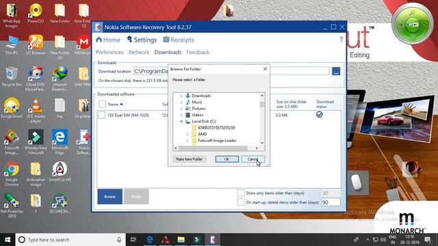Open Task View on taskbar

[x=133, y=240]
